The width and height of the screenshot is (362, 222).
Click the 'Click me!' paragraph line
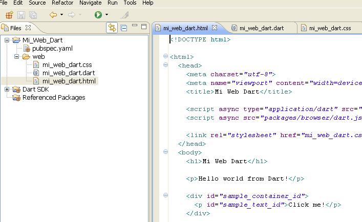[268, 205]
